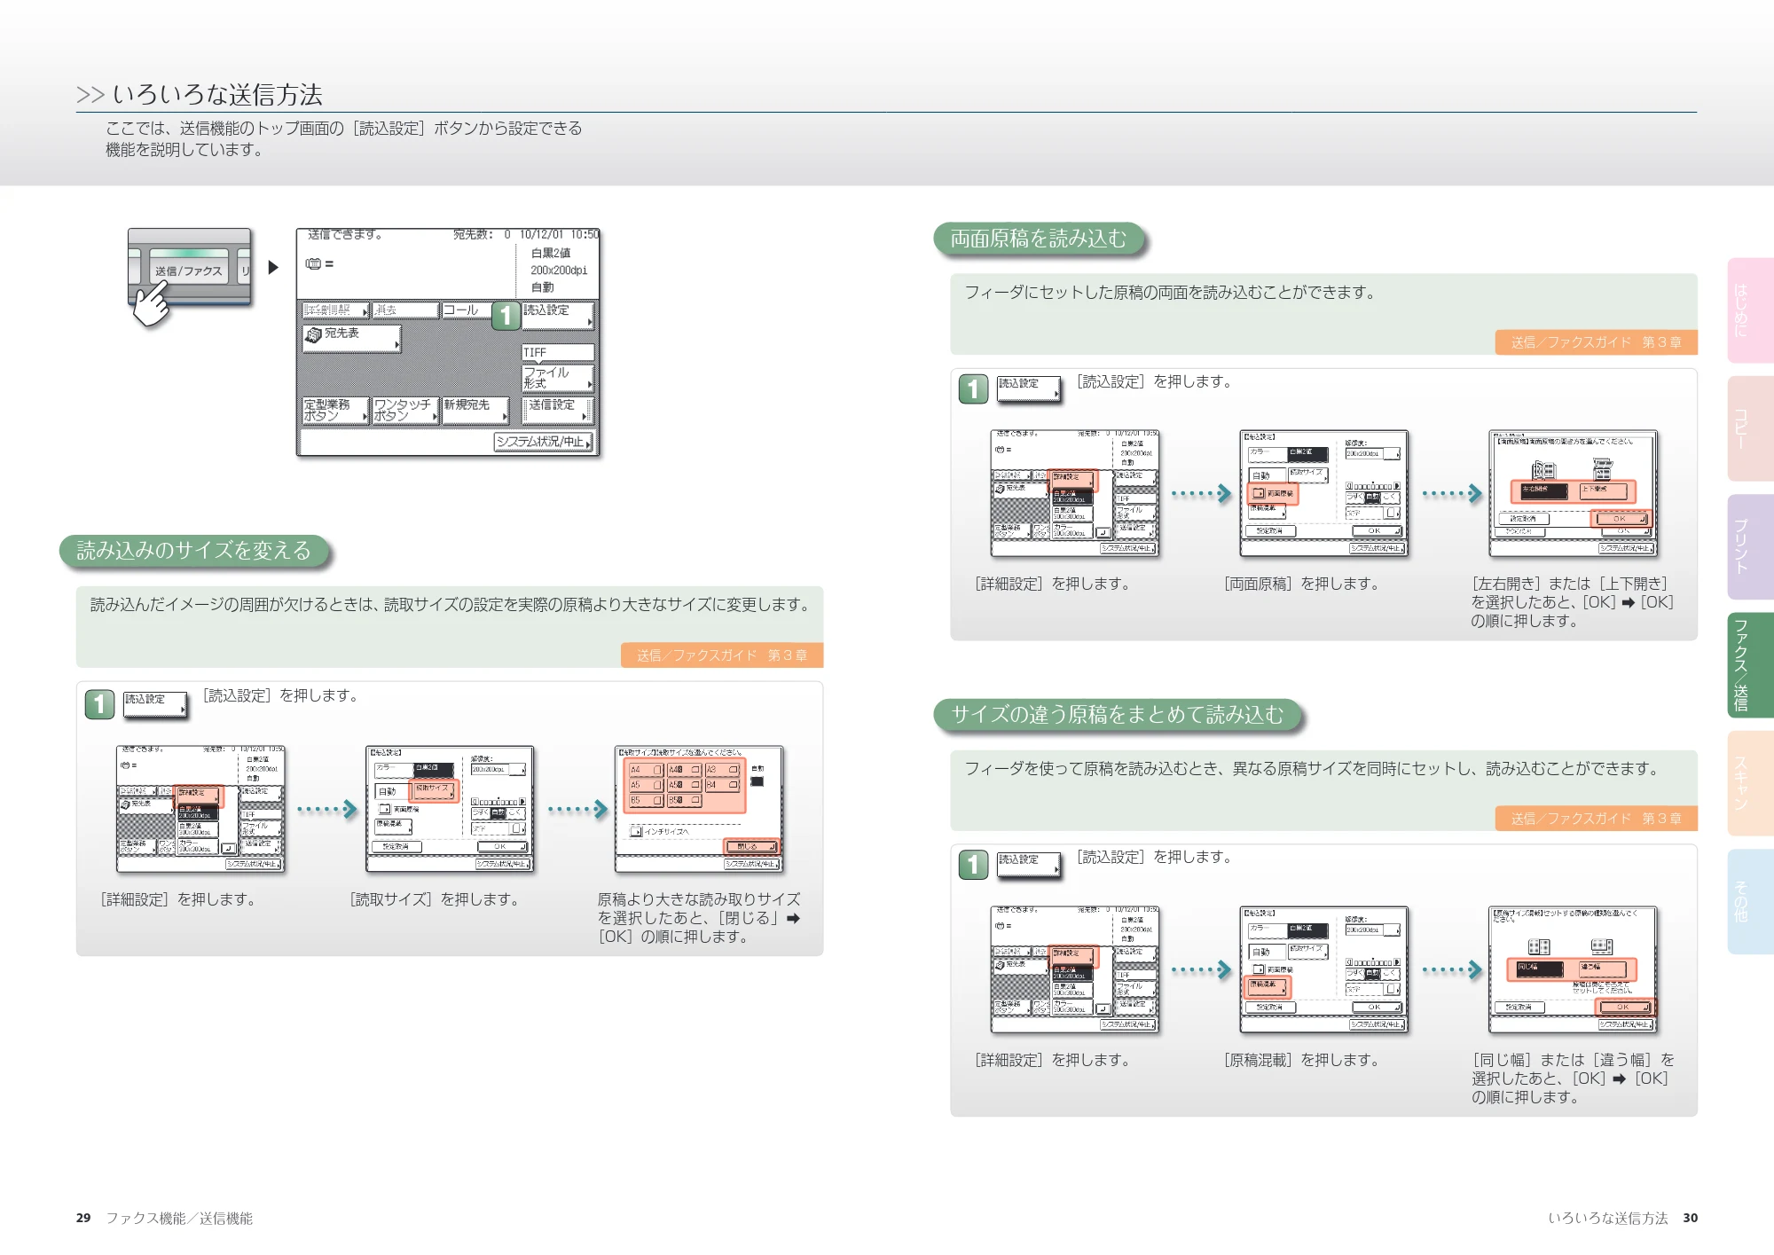Viewport: 1774px width, 1255px height.
Task: Click the destination icon beside the equals sign
Action: click(x=313, y=264)
